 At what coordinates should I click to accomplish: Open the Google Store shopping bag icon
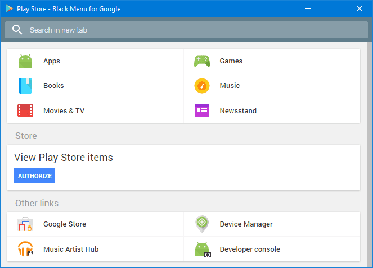[25, 224]
